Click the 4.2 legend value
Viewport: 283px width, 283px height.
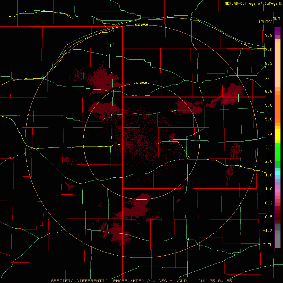(269, 133)
